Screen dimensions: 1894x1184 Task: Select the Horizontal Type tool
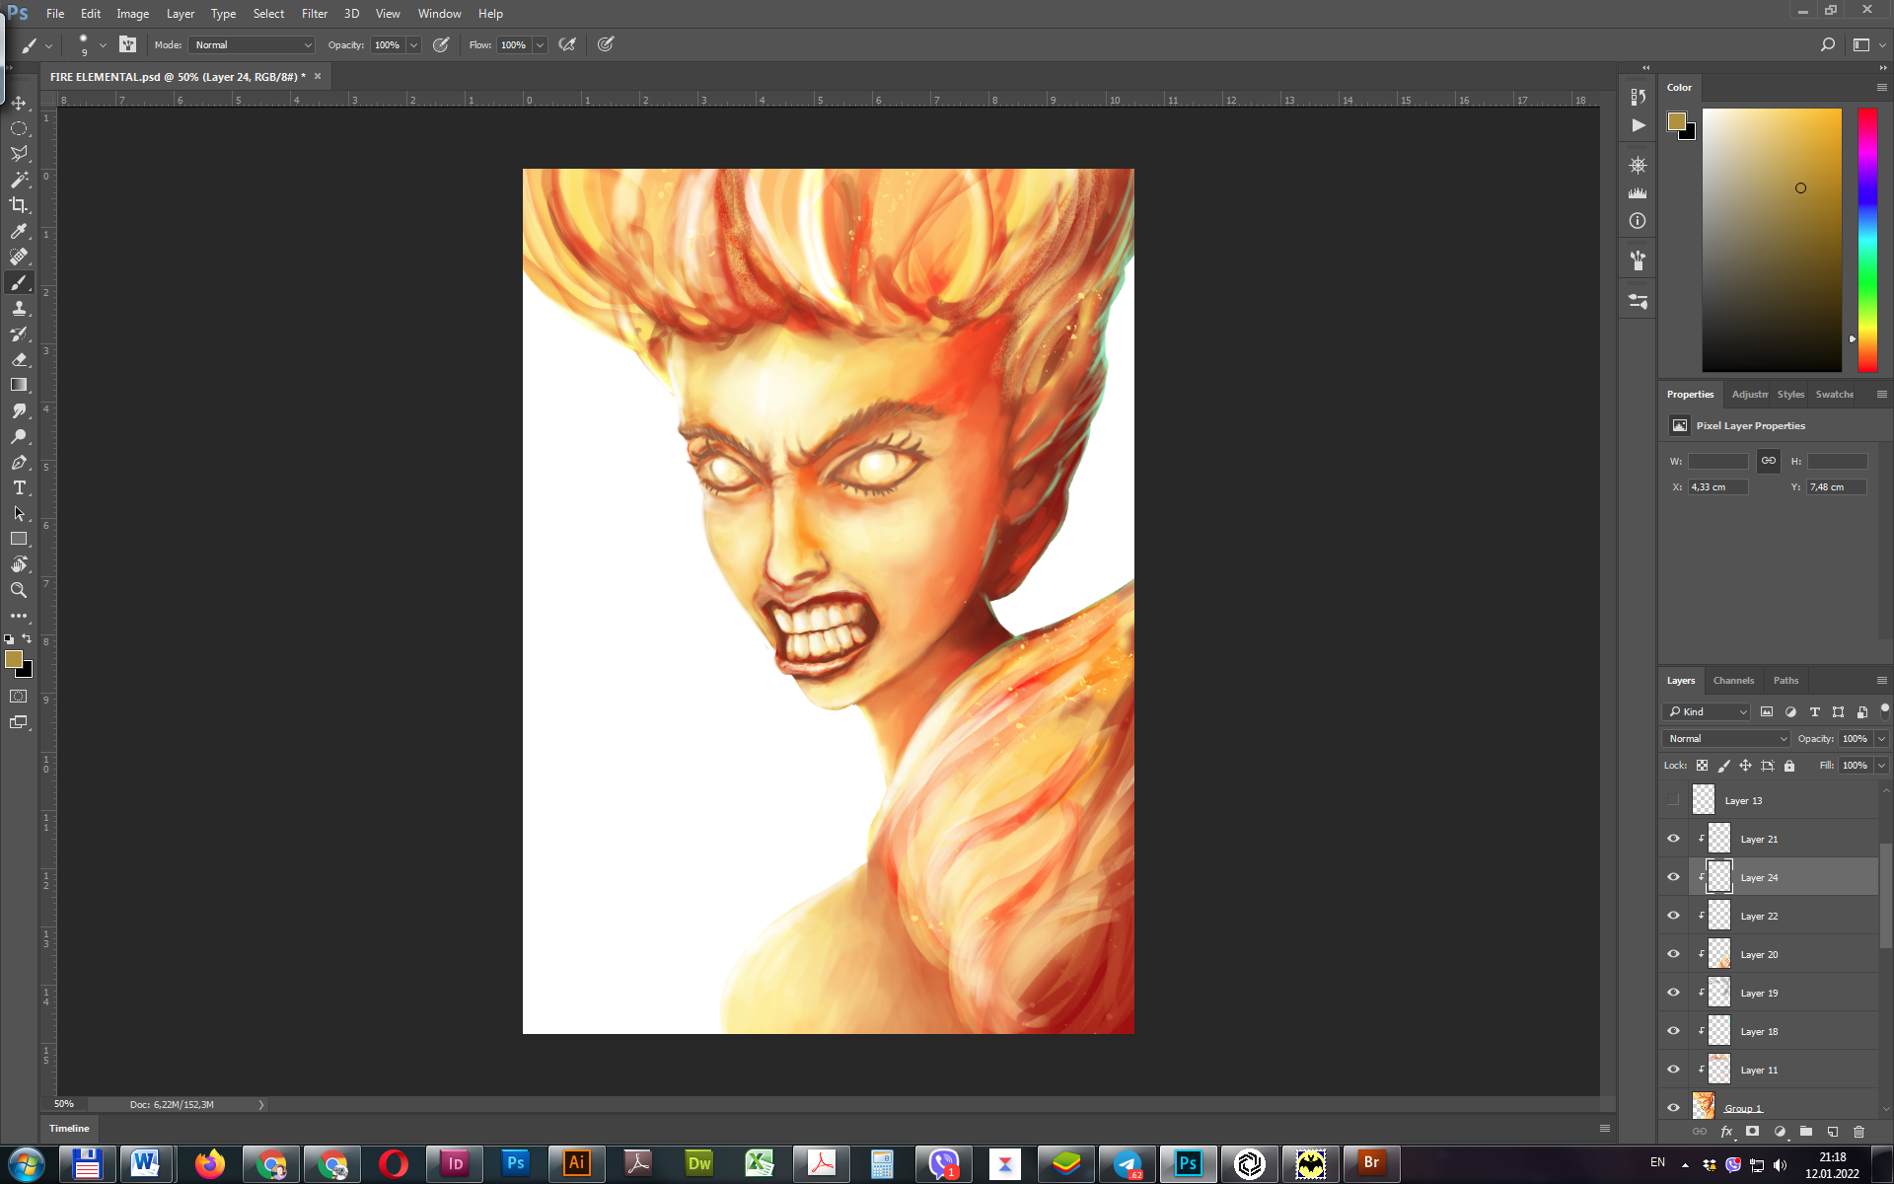(19, 487)
